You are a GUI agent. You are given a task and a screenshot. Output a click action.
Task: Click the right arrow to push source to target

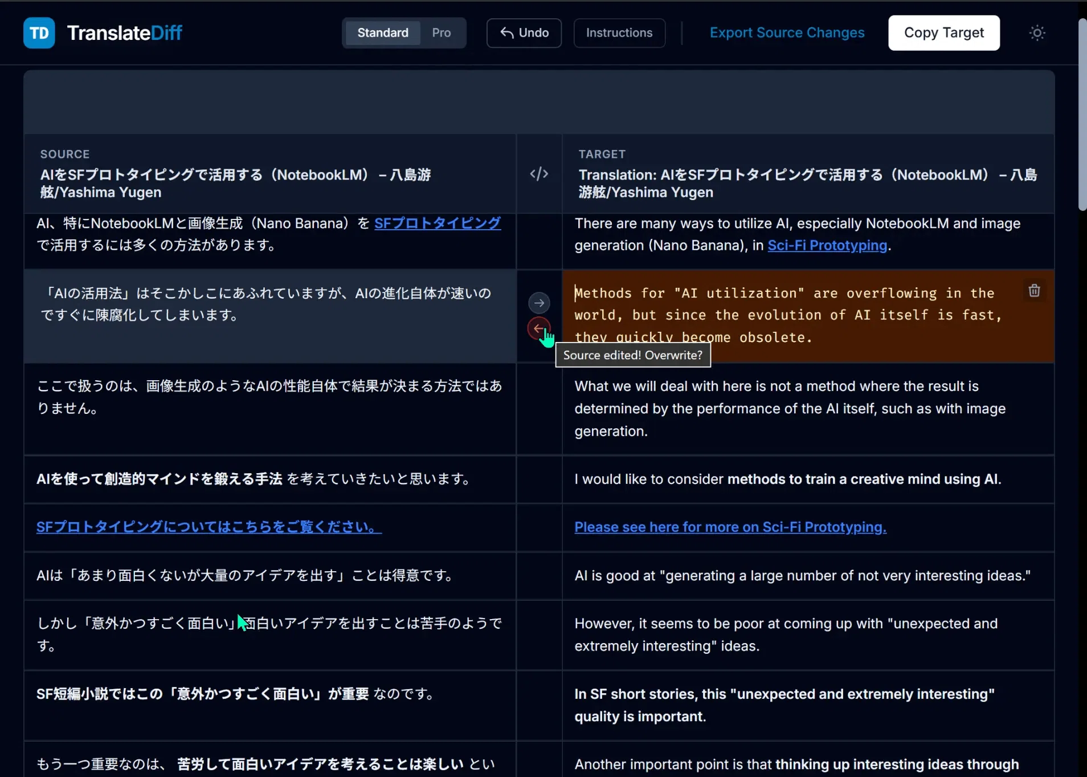point(539,303)
